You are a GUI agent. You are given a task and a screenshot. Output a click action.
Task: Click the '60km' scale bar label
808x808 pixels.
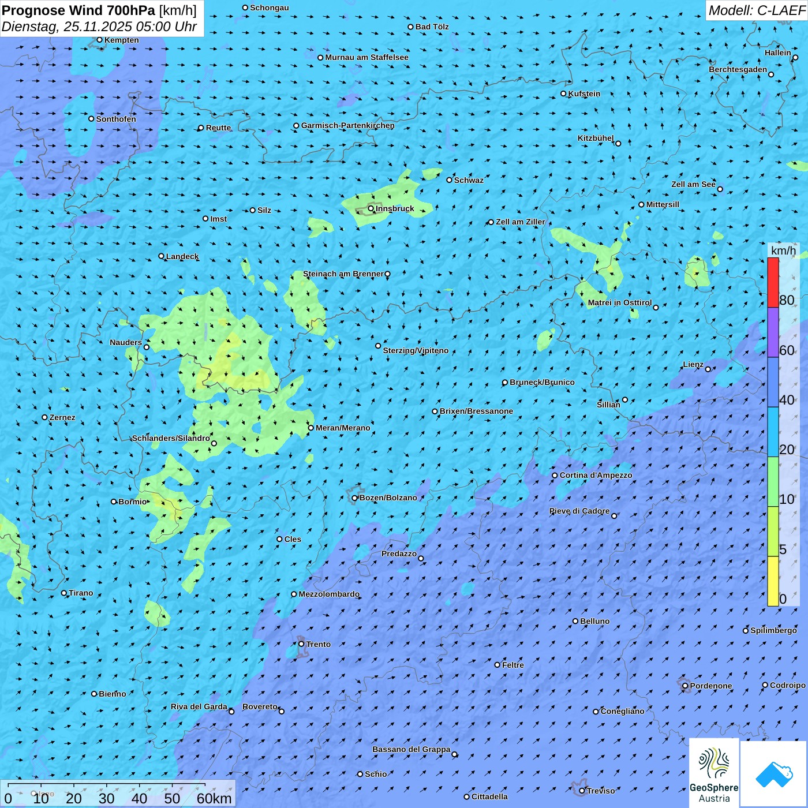point(214,798)
